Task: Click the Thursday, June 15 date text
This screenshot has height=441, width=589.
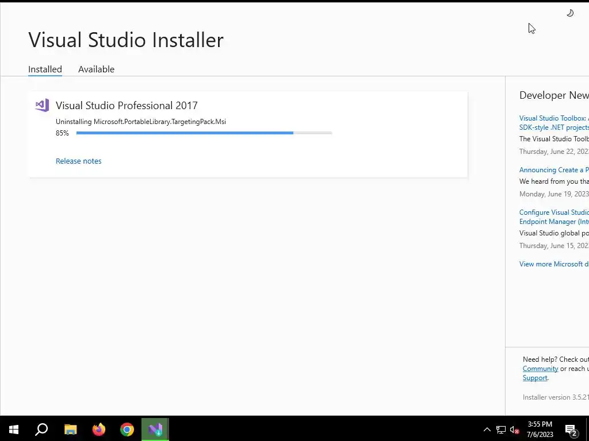Action: click(x=554, y=246)
